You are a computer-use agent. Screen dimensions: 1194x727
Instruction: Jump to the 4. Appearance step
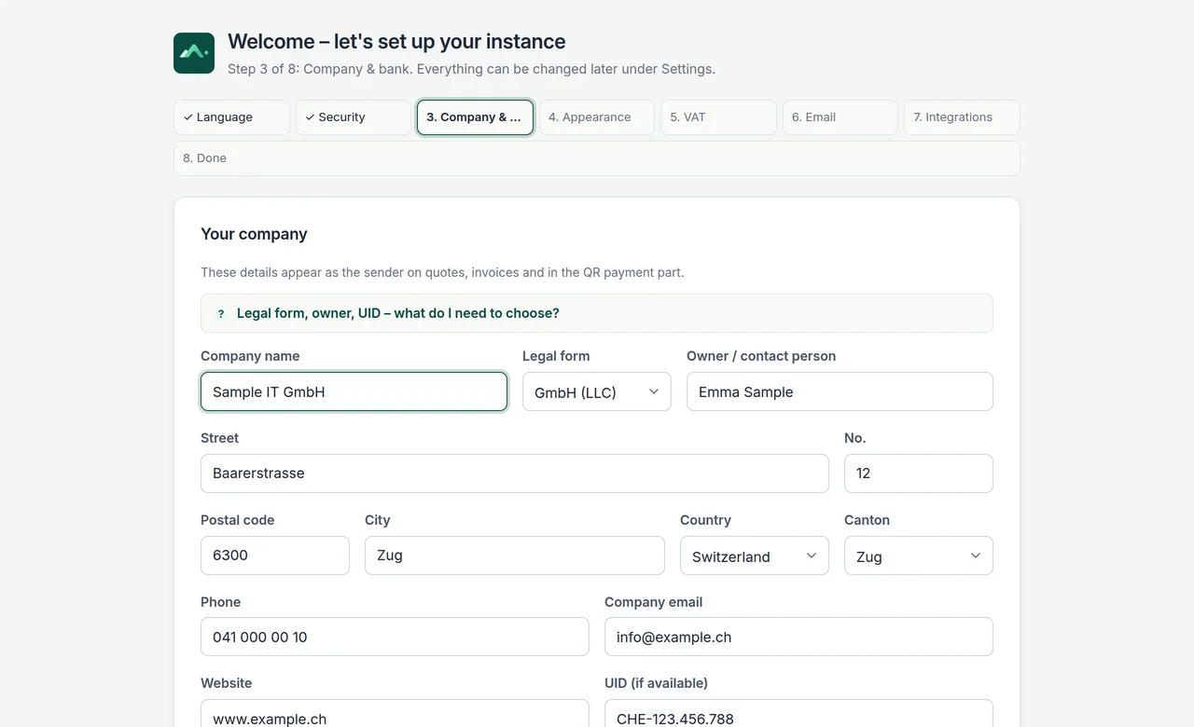coord(597,117)
